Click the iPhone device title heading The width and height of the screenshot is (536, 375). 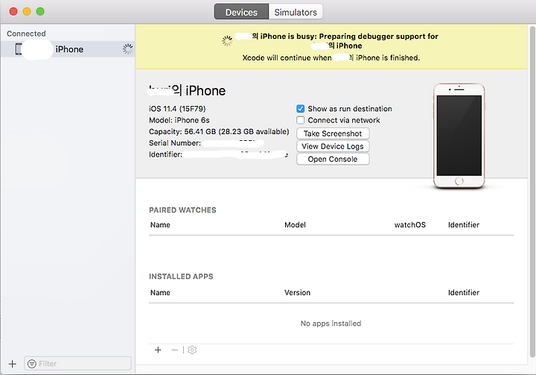coord(187,91)
